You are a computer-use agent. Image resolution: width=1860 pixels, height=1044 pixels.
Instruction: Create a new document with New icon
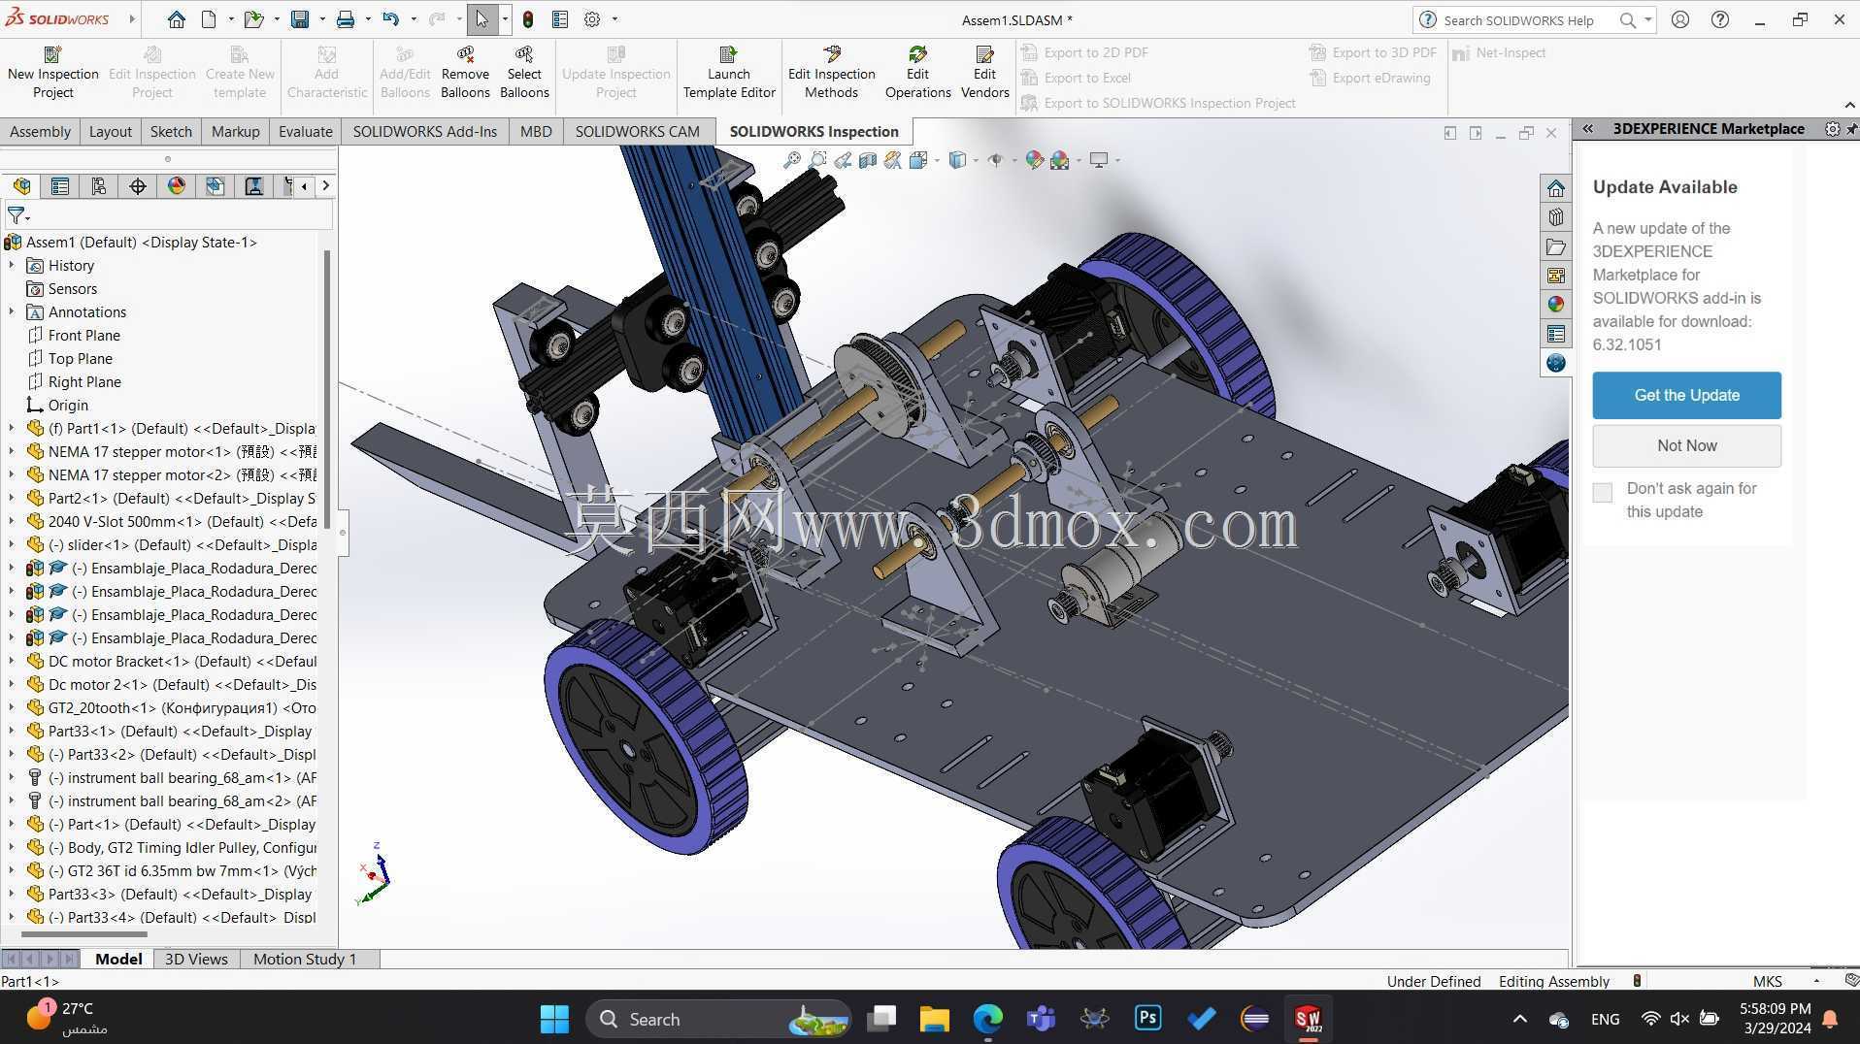(x=209, y=19)
